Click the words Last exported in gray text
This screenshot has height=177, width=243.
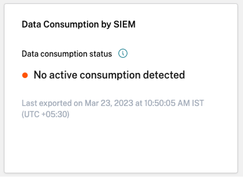tap(41, 102)
